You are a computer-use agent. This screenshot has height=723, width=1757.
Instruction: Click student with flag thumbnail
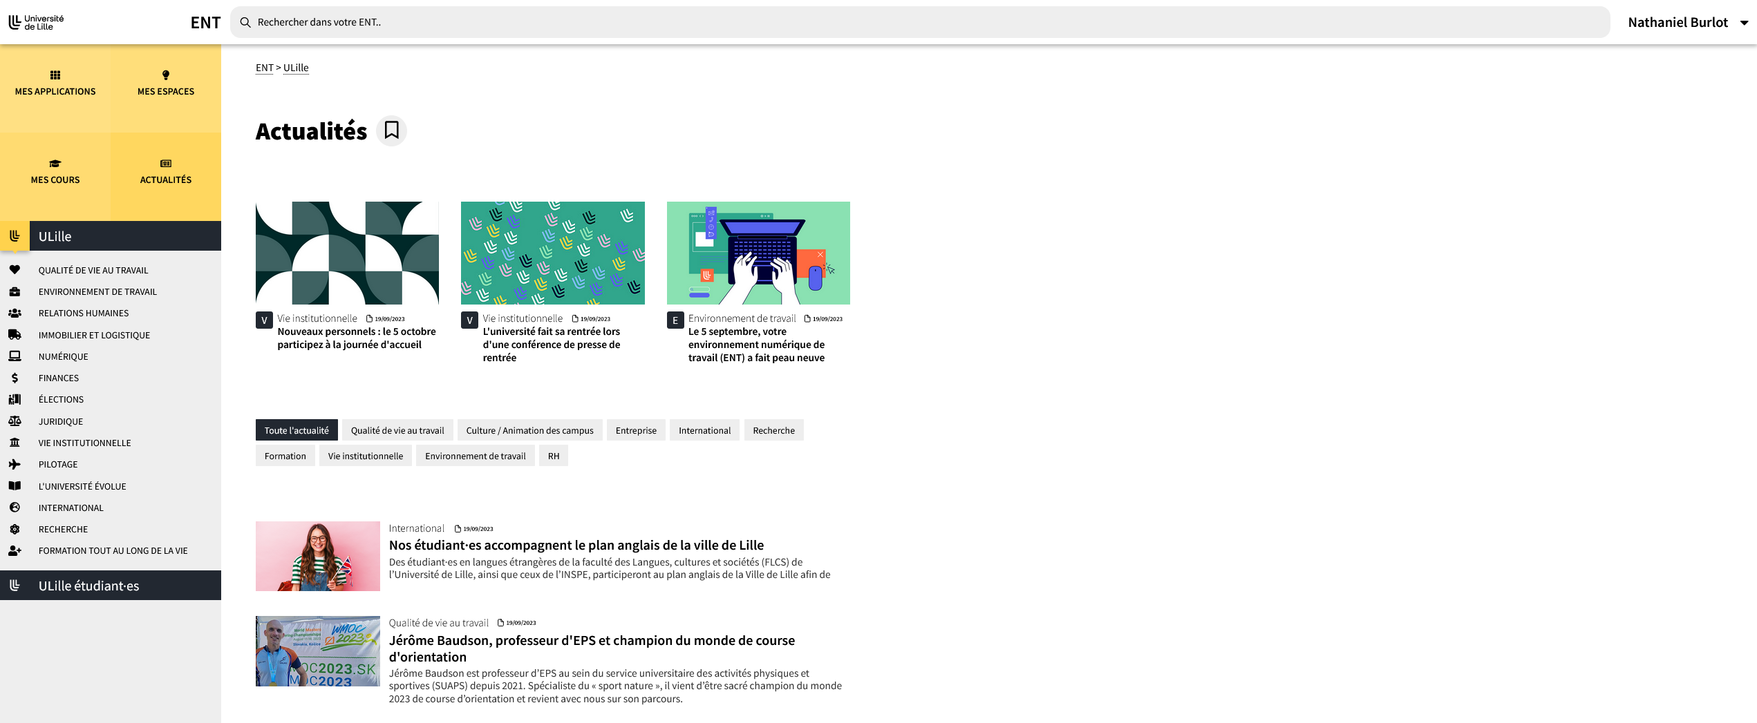coord(318,556)
